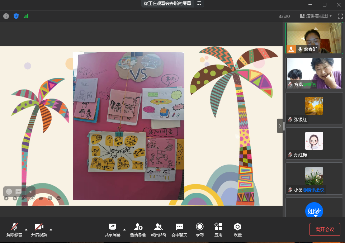The height and width of the screenshot is (243, 345).
Task: Click the emoji reaction smiley icon
Action: coord(9,192)
